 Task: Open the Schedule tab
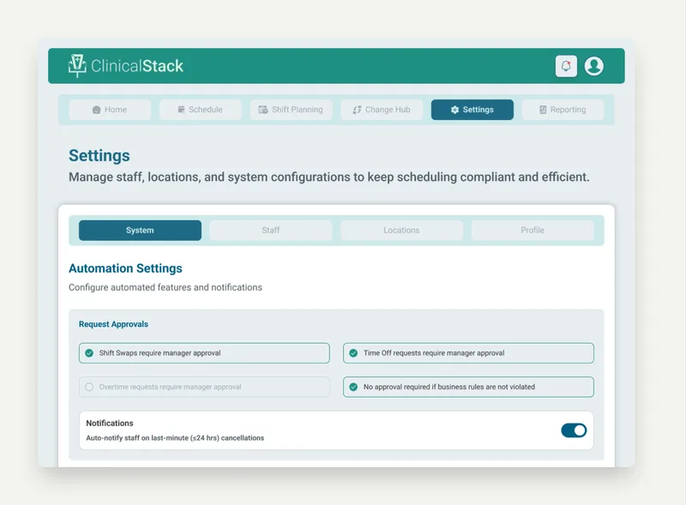201,110
